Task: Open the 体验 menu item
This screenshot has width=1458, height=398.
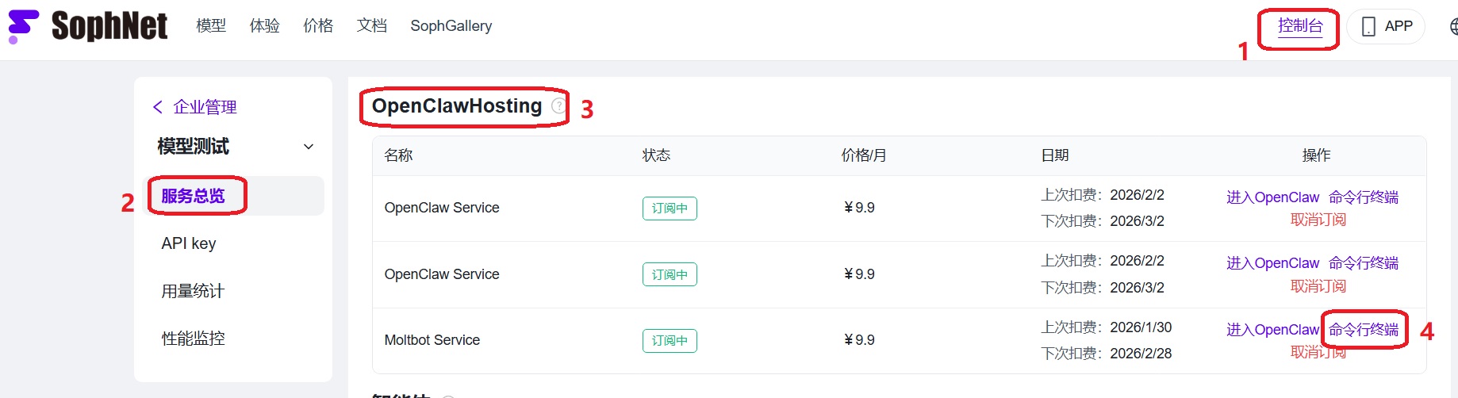Action: click(x=265, y=26)
